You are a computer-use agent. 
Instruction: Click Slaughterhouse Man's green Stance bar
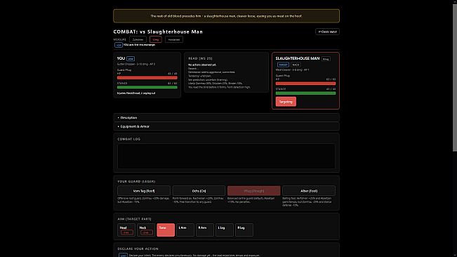point(306,93)
